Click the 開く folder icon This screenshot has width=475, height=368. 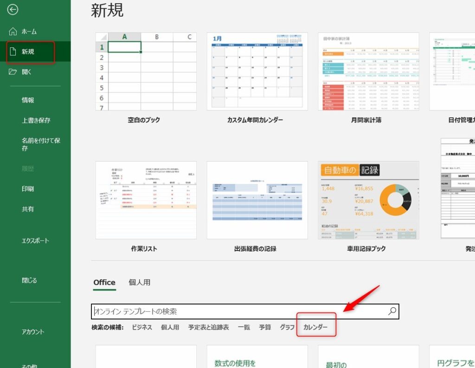[13, 72]
